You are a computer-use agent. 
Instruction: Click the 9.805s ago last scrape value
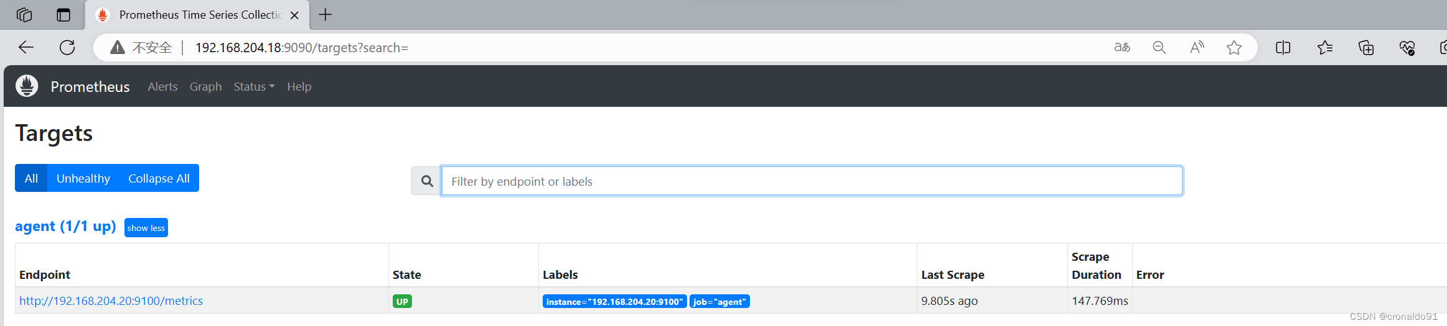click(x=950, y=301)
